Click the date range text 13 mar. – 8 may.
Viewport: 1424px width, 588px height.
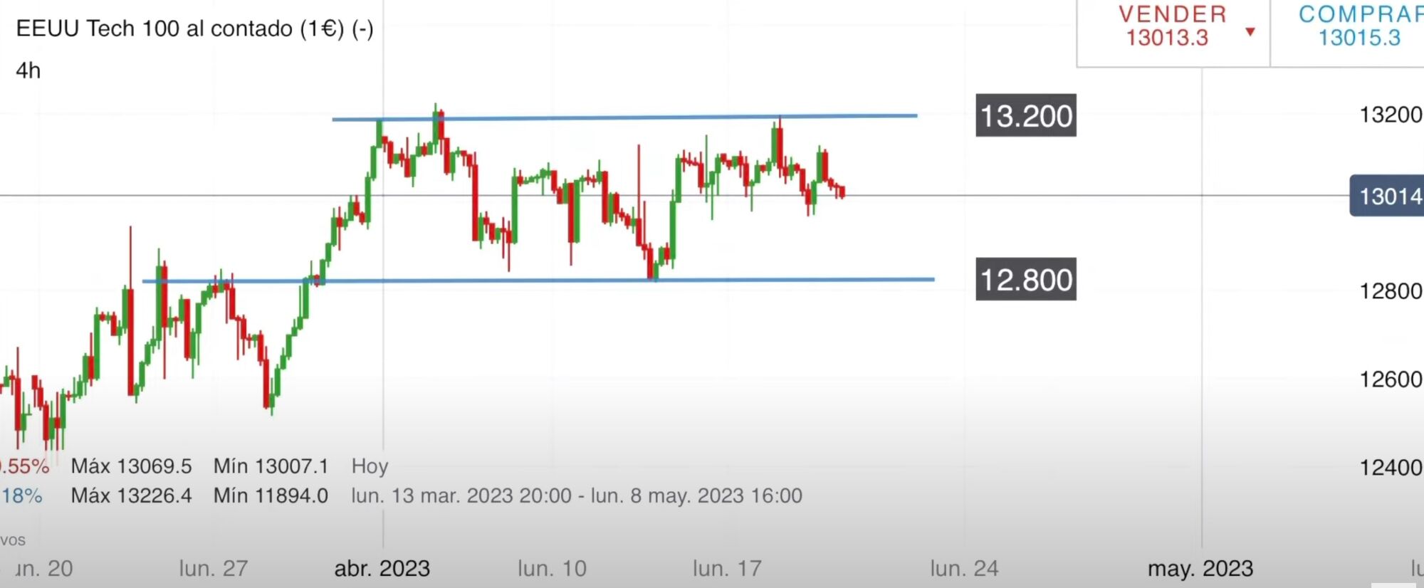click(x=577, y=495)
